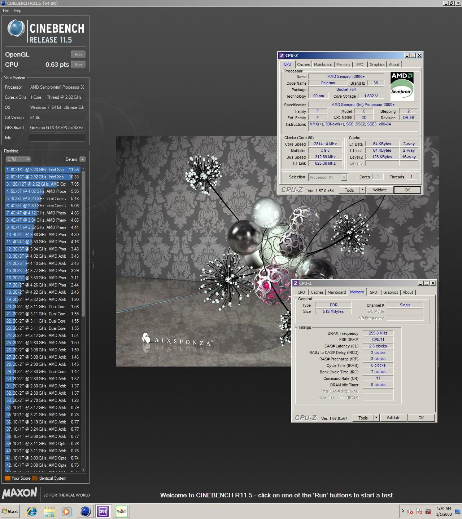
Task: Click Tools button in lower CPU-Z window
Action: click(363, 418)
